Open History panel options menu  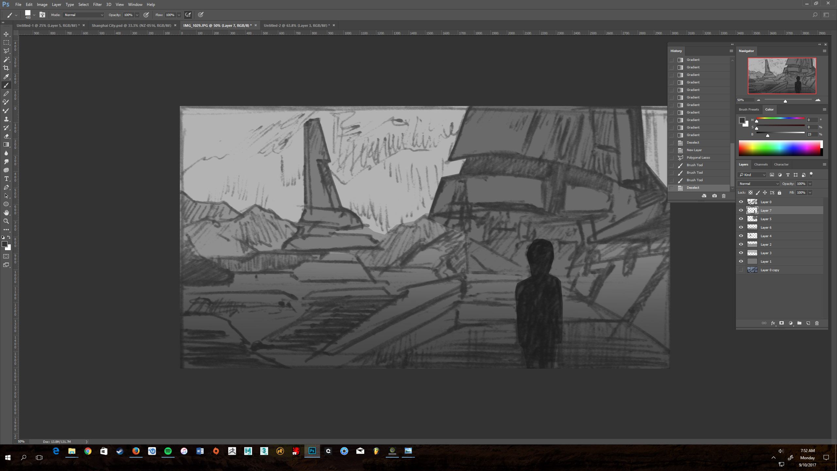click(x=731, y=51)
